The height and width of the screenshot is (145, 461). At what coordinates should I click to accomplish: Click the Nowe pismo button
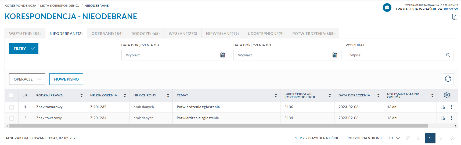[66, 79]
